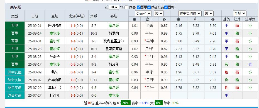The image size is (259, 108).
Task: Click away team 赫塔菲
Action: [x=114, y=64]
